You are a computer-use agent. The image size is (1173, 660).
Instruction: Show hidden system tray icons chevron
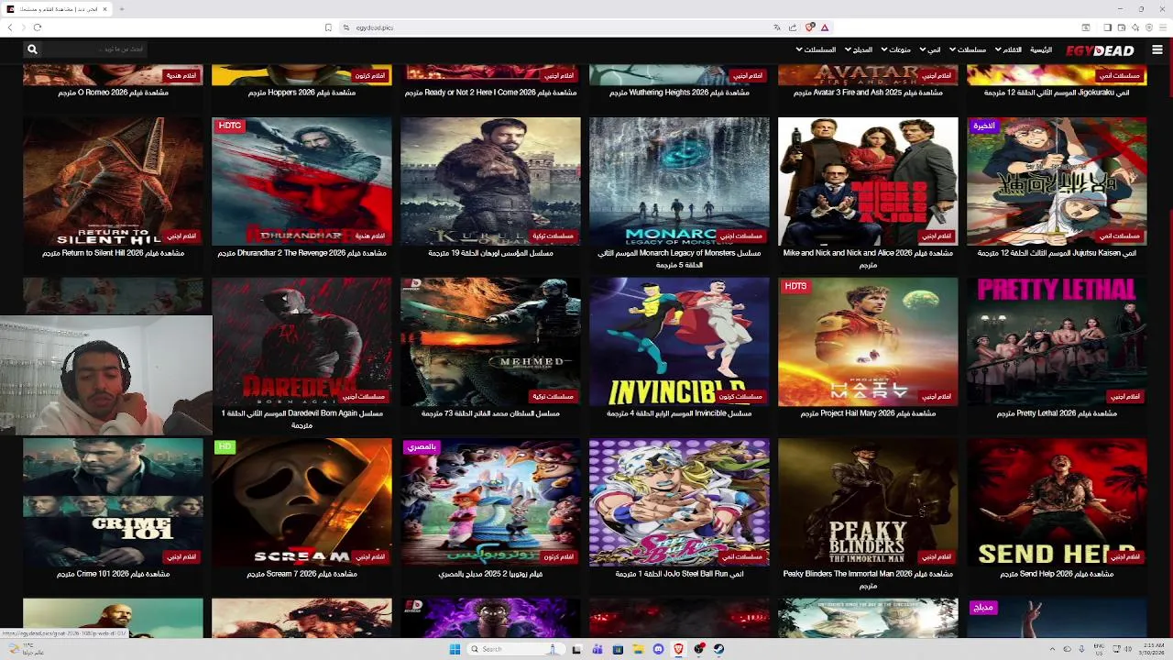(x=1053, y=649)
